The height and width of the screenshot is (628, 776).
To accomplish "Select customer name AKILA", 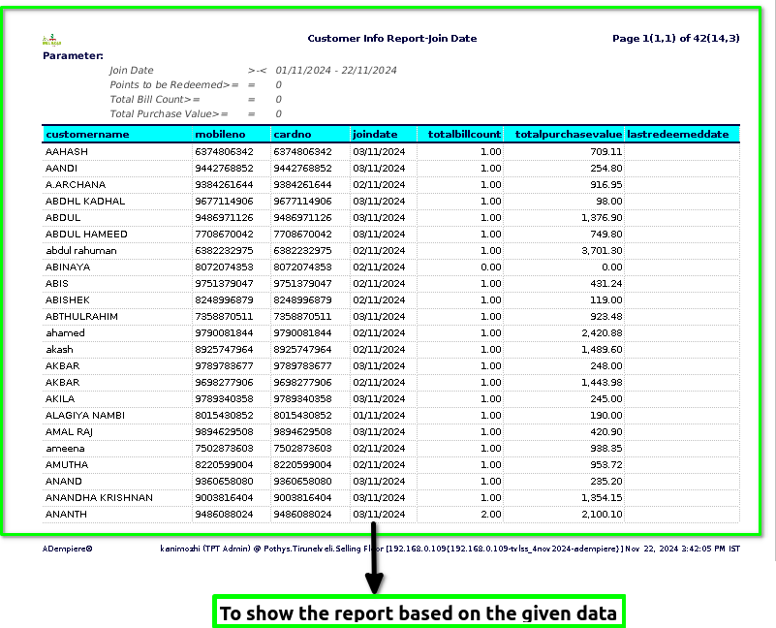I will click(60, 398).
